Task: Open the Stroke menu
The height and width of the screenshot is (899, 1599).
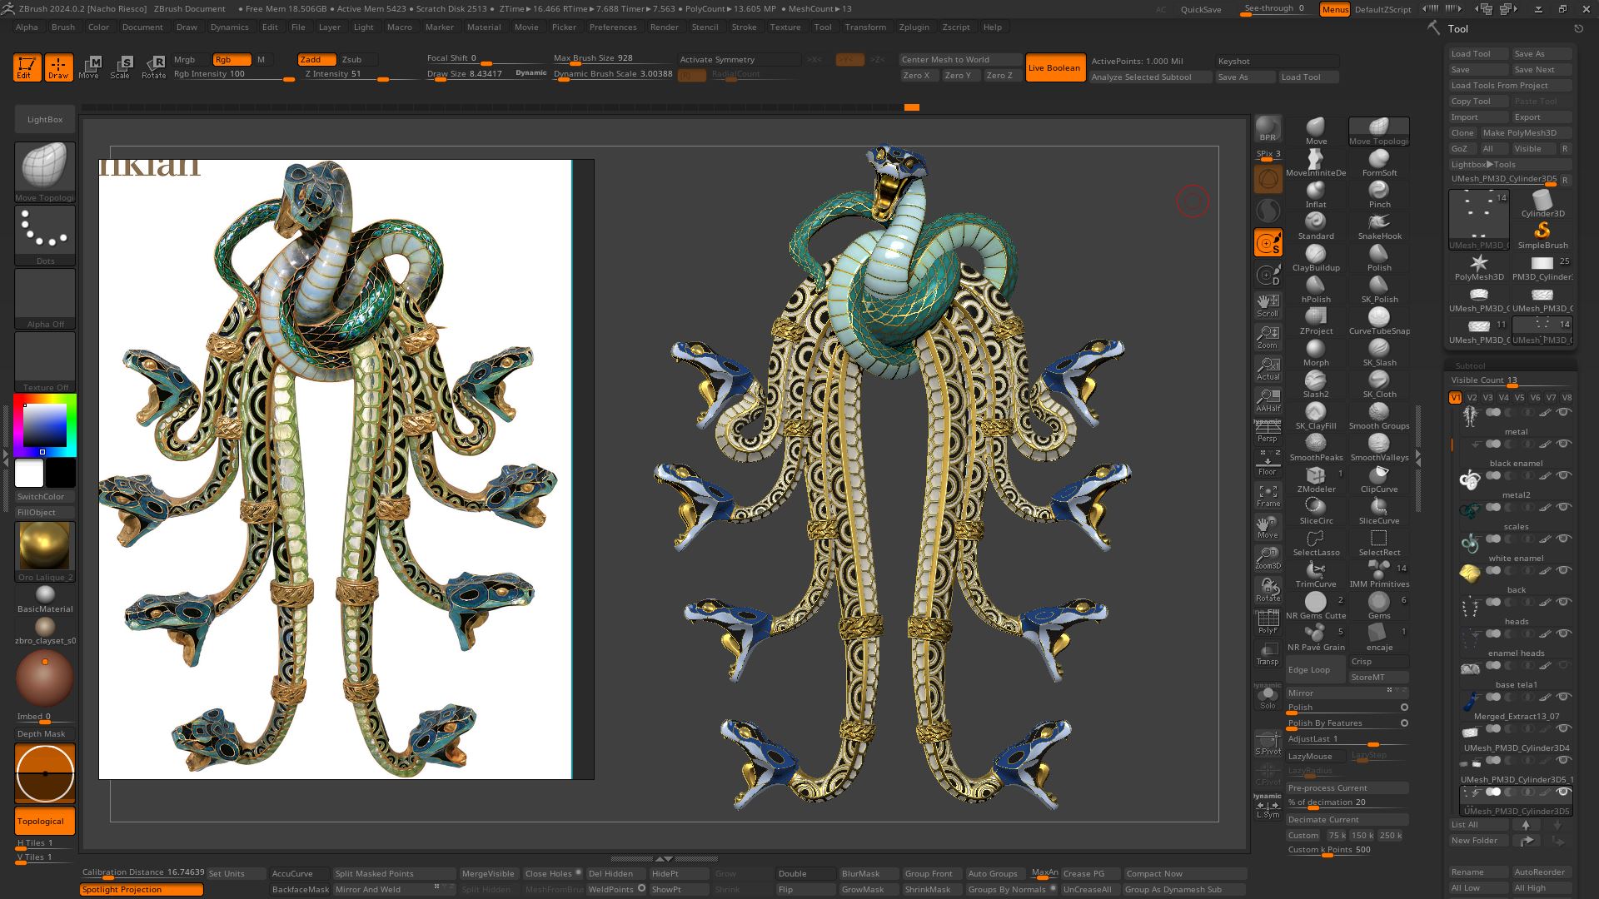Action: click(744, 27)
